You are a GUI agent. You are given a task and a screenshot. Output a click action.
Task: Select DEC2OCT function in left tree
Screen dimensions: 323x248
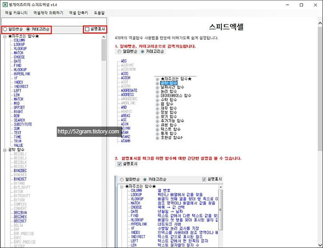(x=20, y=221)
